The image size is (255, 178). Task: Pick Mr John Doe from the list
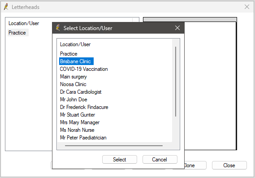pos(73,100)
